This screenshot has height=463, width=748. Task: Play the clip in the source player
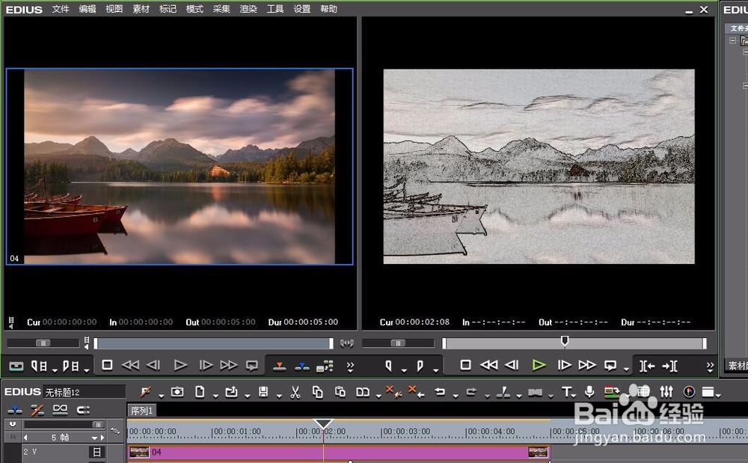coord(180,365)
